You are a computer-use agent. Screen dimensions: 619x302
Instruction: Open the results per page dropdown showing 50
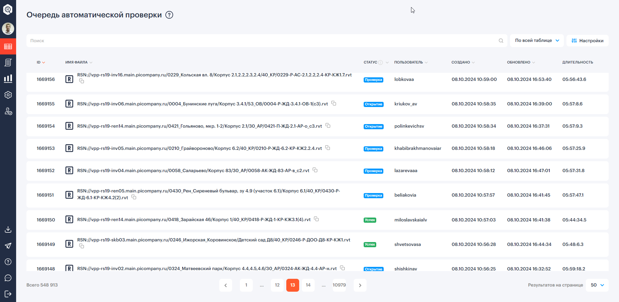point(597,285)
